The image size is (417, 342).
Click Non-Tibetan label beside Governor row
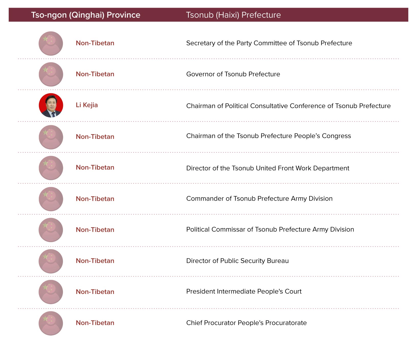coord(95,74)
